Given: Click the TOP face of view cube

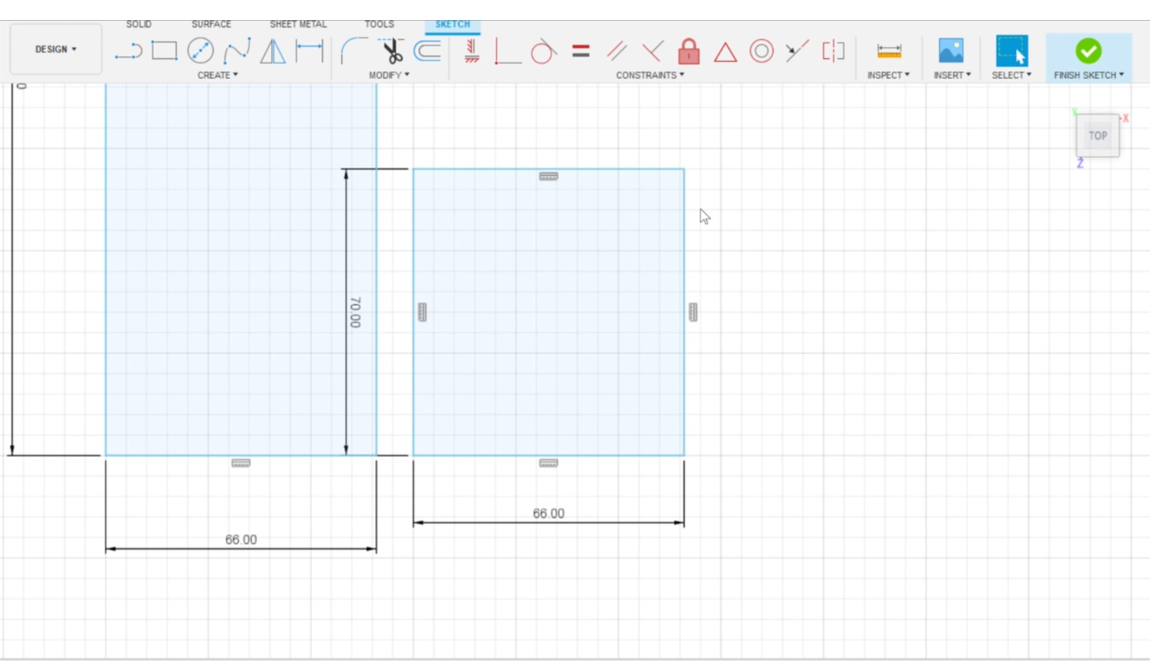Looking at the screenshot, I should pyautogui.click(x=1097, y=135).
